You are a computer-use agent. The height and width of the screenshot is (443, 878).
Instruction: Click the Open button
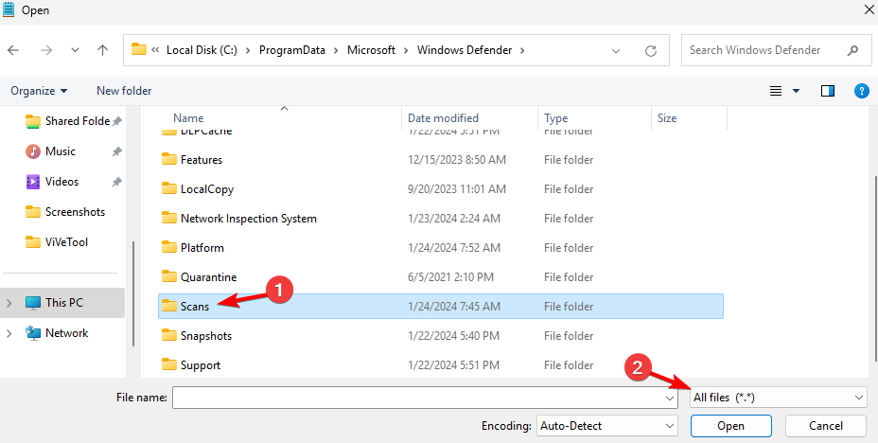coord(730,426)
